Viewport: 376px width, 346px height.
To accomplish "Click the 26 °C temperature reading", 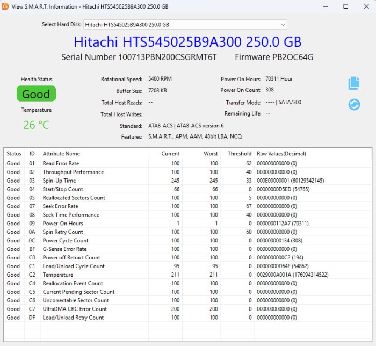I will pos(36,125).
